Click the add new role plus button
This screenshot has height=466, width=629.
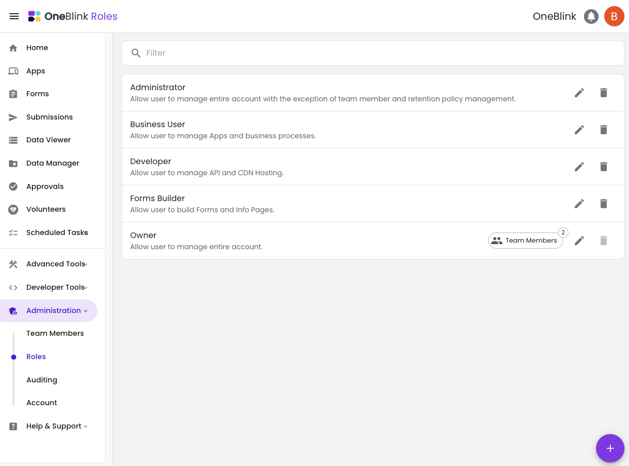(610, 448)
